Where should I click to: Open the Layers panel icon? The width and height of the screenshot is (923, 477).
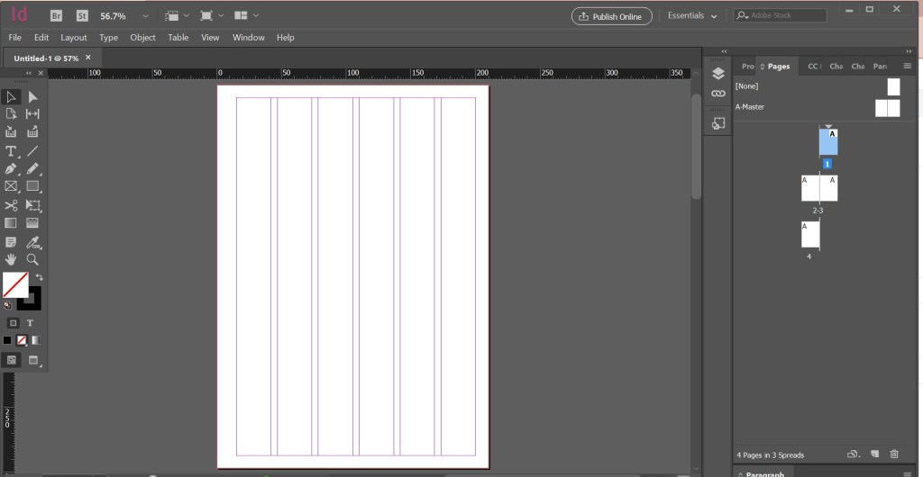pos(717,73)
